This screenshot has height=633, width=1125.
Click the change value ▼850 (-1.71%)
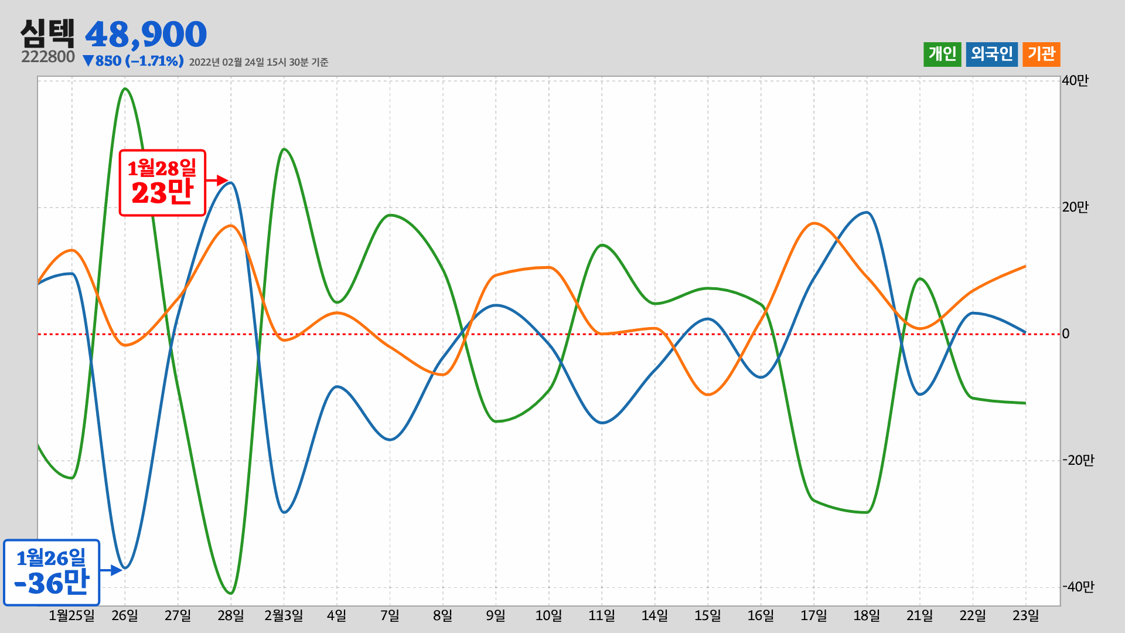pos(133,61)
